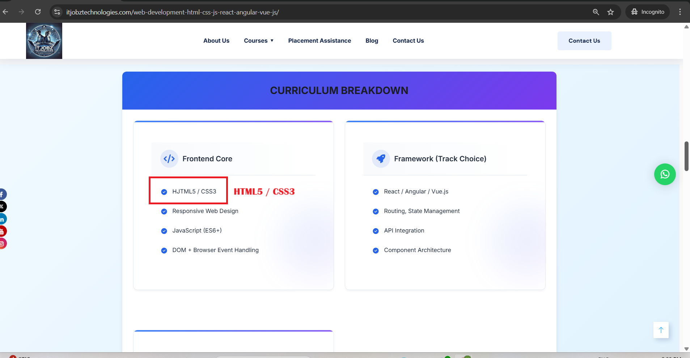This screenshot has height=358, width=690.
Task: Click checkmark beside React / Angular / Vue.js
Action: point(376,192)
